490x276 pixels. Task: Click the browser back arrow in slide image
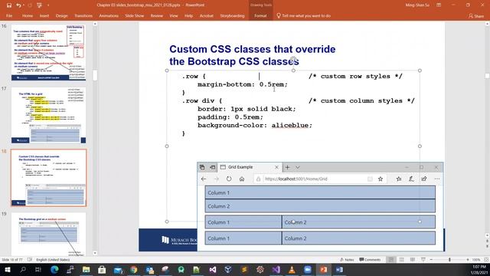(x=204, y=179)
